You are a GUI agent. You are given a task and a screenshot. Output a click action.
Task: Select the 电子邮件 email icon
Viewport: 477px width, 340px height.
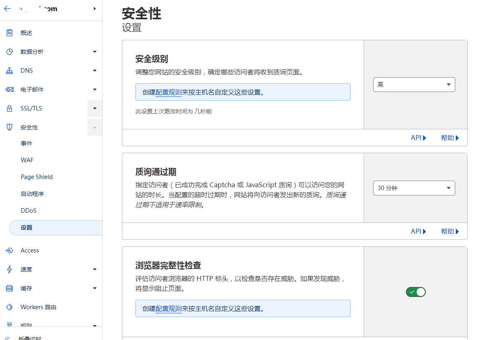tap(10, 89)
